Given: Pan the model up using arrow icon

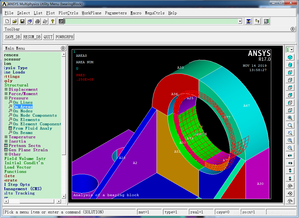Looking at the screenshot, I should click(290, 171).
